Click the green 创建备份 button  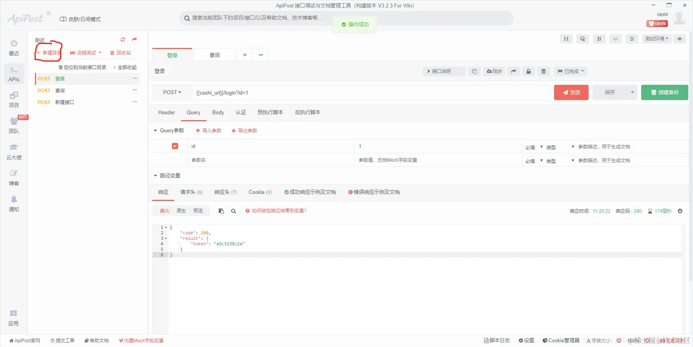[664, 93]
